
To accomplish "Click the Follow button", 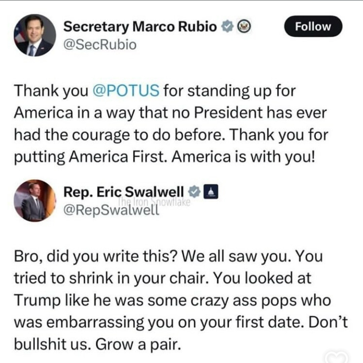I will [x=313, y=27].
